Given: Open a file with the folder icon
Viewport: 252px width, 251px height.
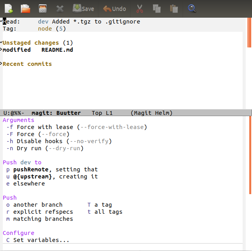Looking at the screenshot, I should coord(25,8).
